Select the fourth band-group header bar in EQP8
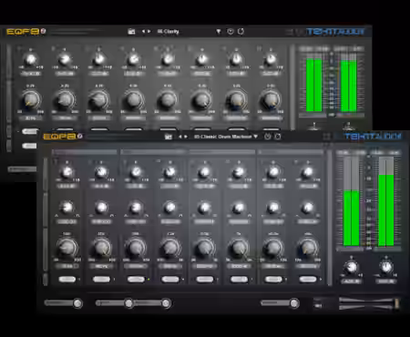Image resolution: width=410 pixels, height=337 pixels. [x=291, y=151]
